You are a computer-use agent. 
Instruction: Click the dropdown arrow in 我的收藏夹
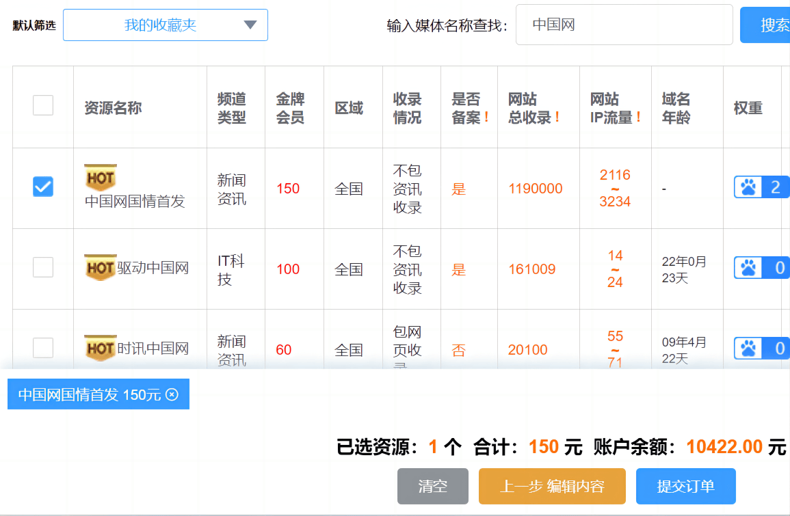click(250, 25)
